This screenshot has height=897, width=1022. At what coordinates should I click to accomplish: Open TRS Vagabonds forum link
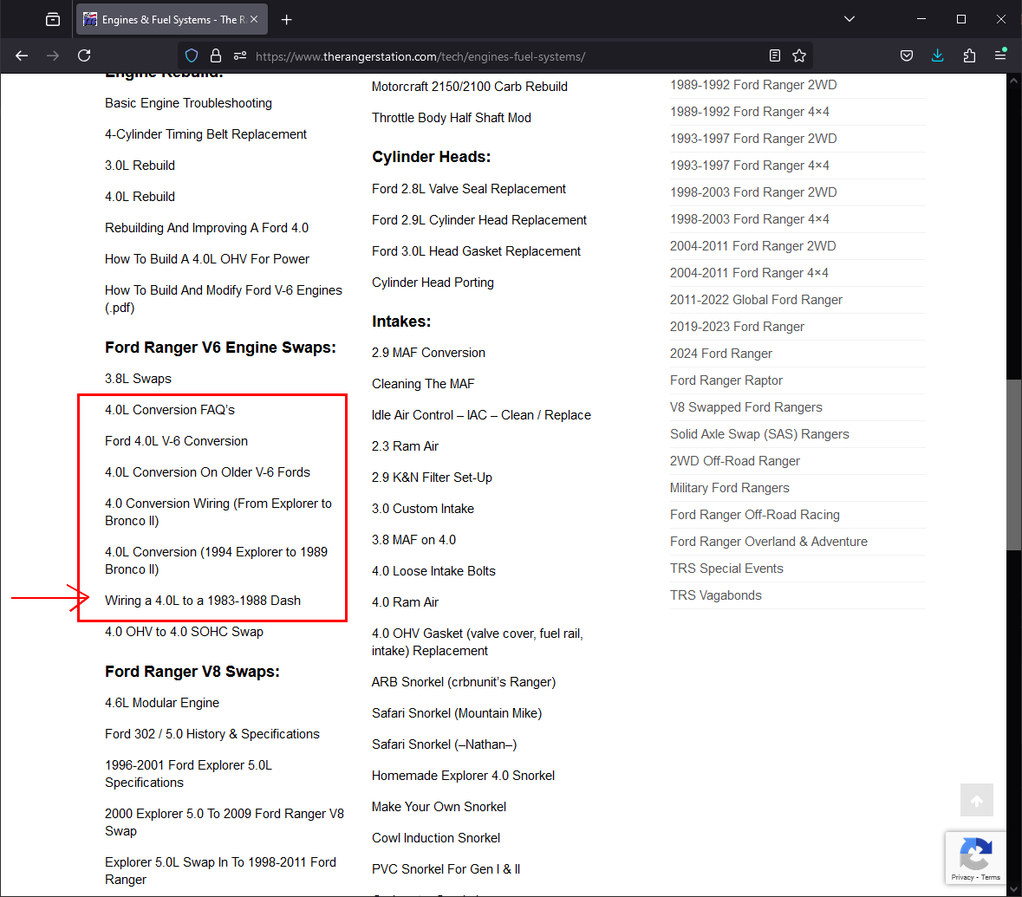(716, 595)
